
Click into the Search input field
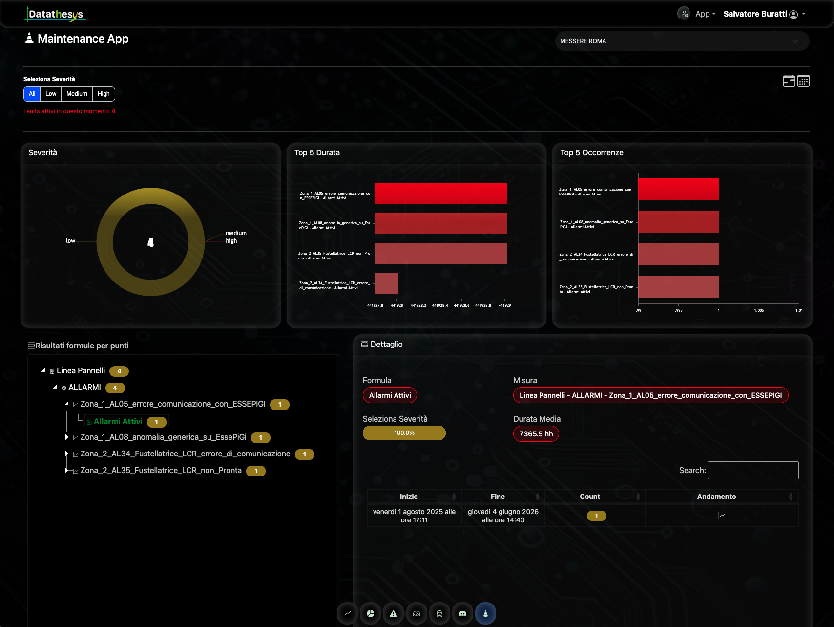(753, 470)
